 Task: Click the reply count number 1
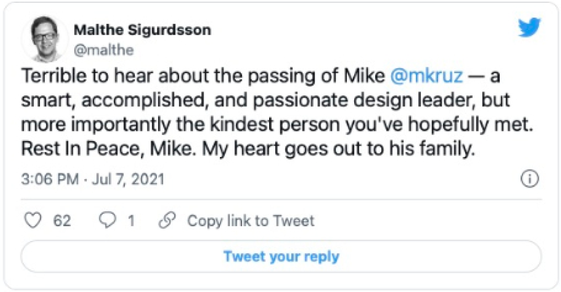coord(131,221)
